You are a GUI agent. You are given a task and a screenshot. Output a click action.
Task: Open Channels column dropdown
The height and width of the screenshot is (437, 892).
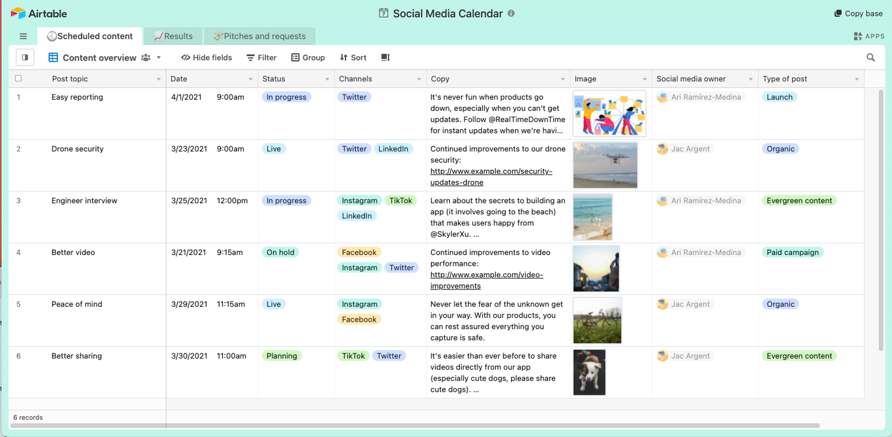[419, 79]
